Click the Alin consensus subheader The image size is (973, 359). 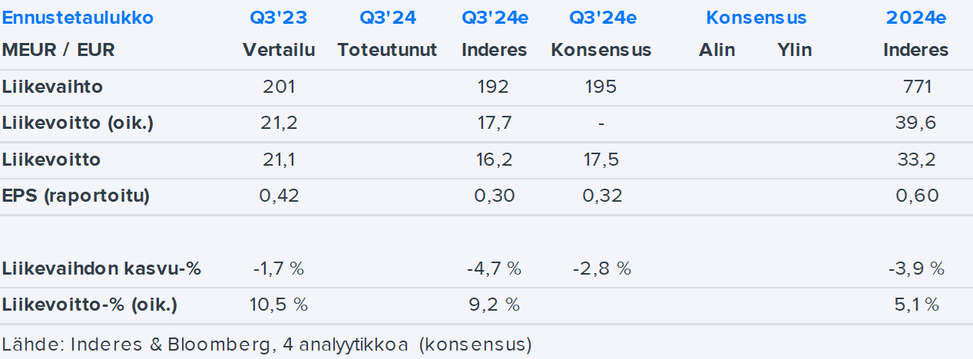(717, 51)
